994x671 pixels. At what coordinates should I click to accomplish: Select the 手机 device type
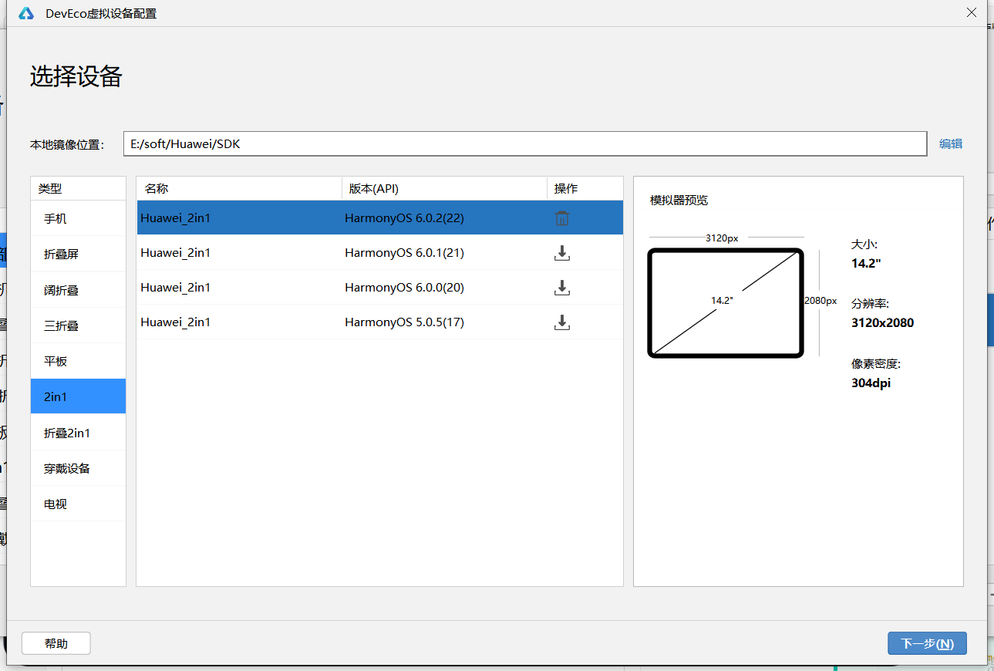(x=78, y=218)
